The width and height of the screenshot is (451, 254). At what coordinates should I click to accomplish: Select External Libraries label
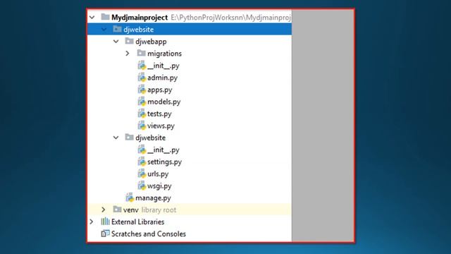coord(138,222)
